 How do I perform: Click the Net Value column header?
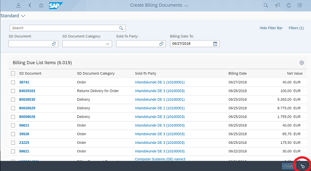pyautogui.click(x=295, y=73)
